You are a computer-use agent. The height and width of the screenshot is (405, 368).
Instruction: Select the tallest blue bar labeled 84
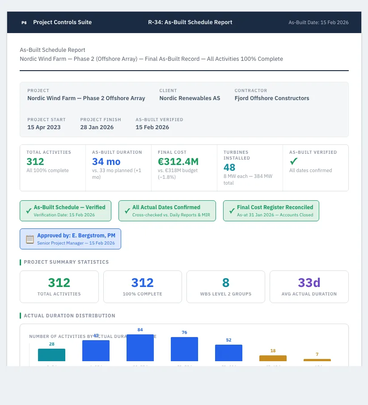click(140, 348)
